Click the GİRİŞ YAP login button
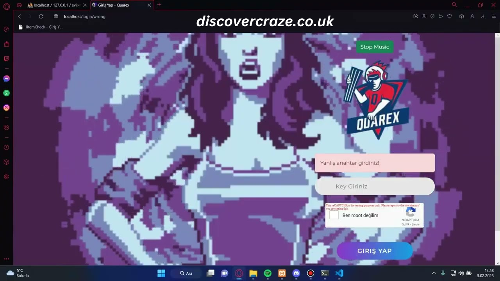Image resolution: width=500 pixels, height=281 pixels. (x=375, y=251)
